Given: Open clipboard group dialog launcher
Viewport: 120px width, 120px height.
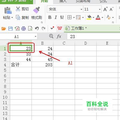Looking at the screenshot, I should tap(42, 22).
